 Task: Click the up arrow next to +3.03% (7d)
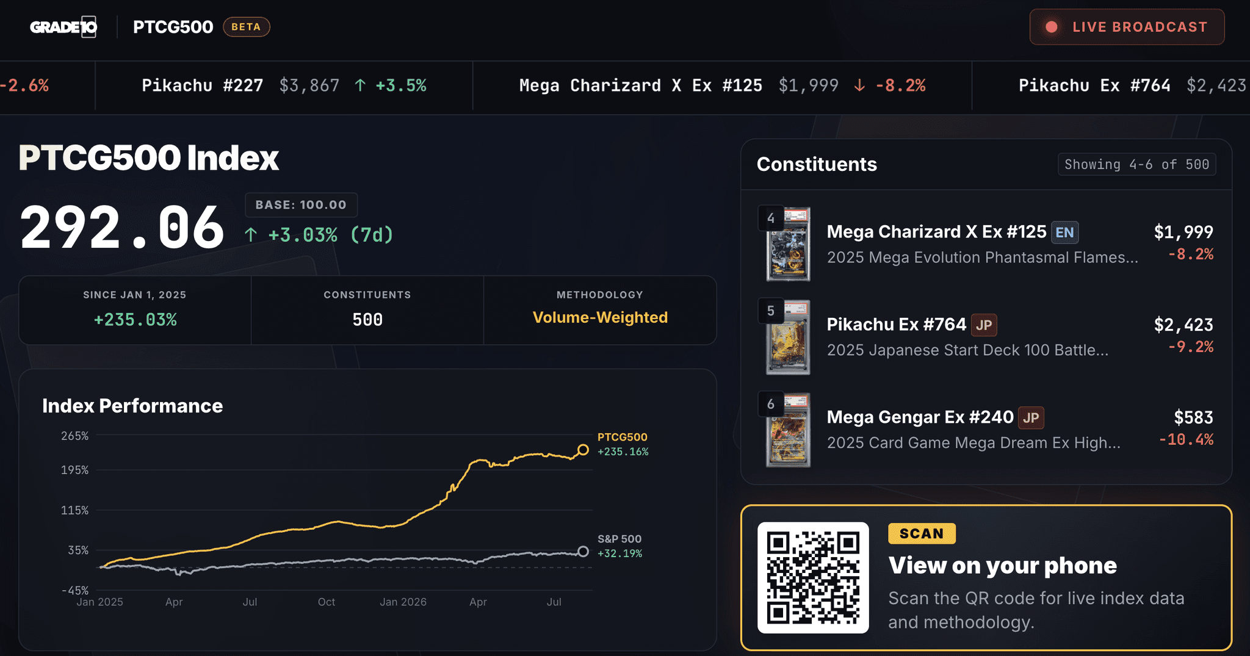pyautogui.click(x=250, y=235)
